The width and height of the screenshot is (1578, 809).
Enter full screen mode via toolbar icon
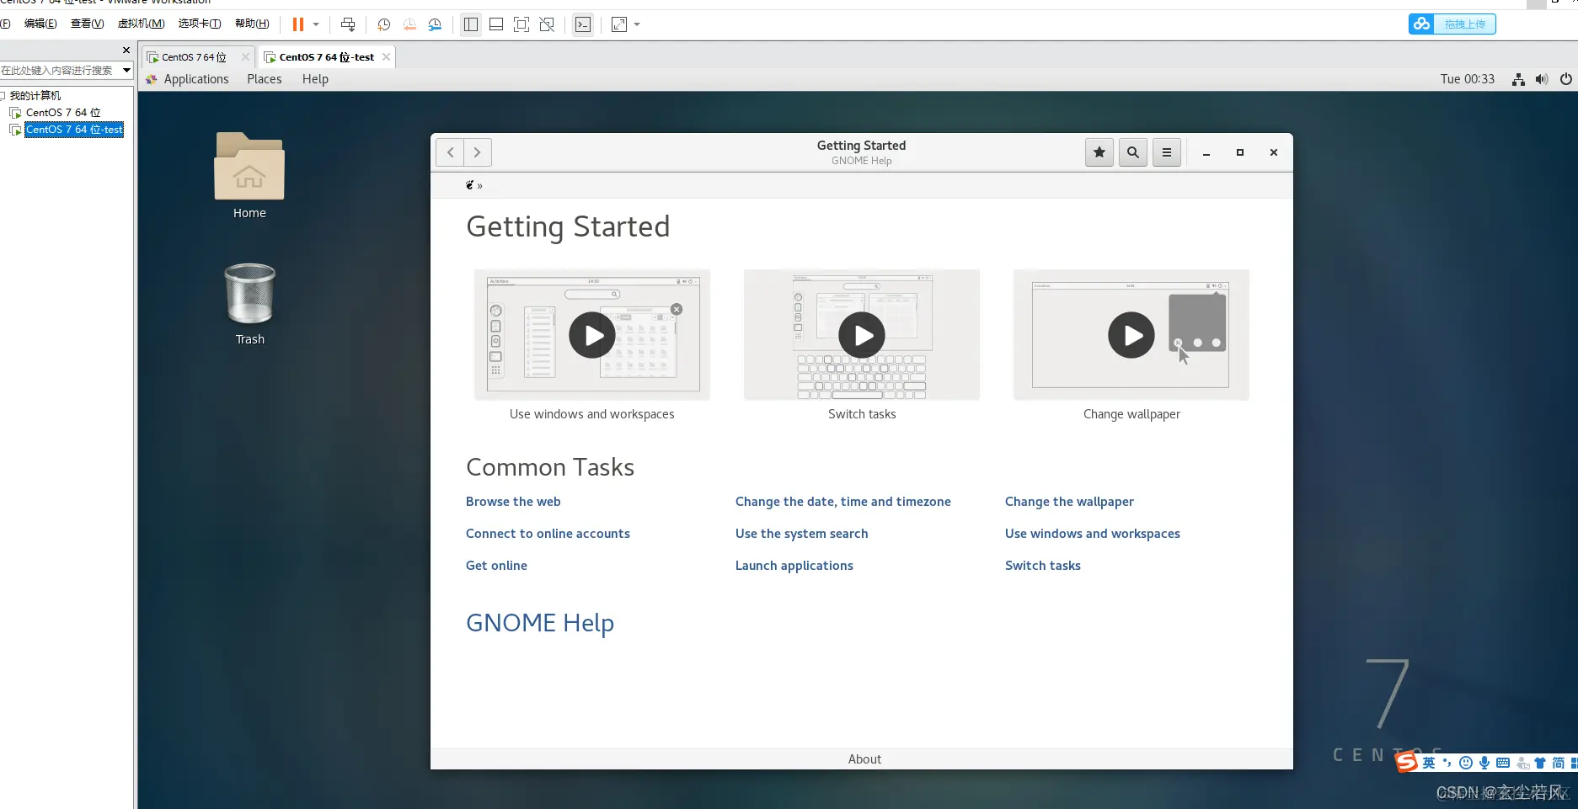[x=522, y=24]
